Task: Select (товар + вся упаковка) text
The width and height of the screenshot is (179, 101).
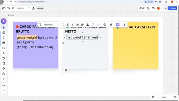Action: coord(35,47)
